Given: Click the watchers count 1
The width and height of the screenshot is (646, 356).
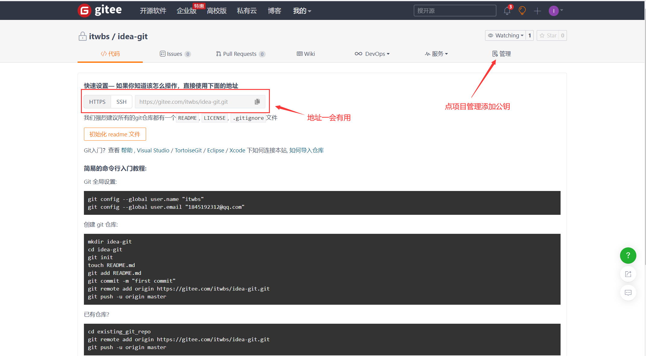Looking at the screenshot, I should tap(529, 36).
